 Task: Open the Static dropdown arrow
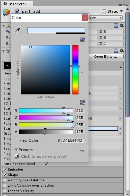click(x=121, y=11)
